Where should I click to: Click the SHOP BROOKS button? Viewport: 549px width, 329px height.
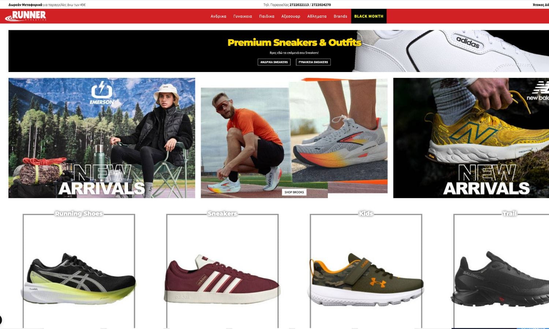click(294, 192)
